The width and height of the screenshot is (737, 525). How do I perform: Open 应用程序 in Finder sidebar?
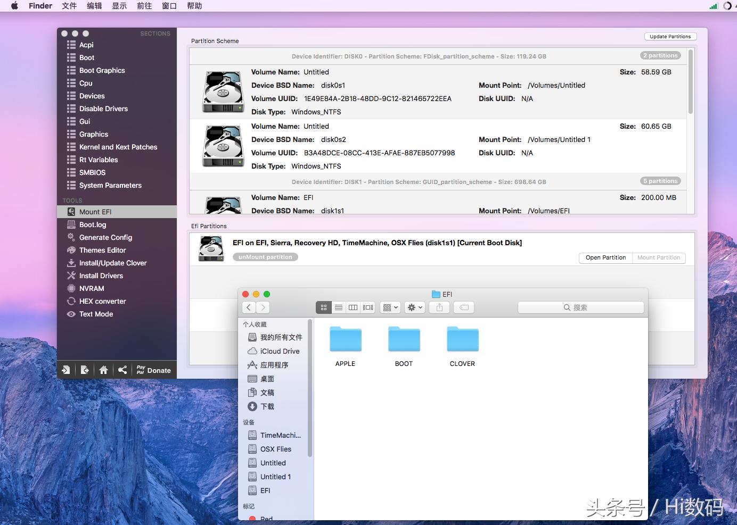275,365
